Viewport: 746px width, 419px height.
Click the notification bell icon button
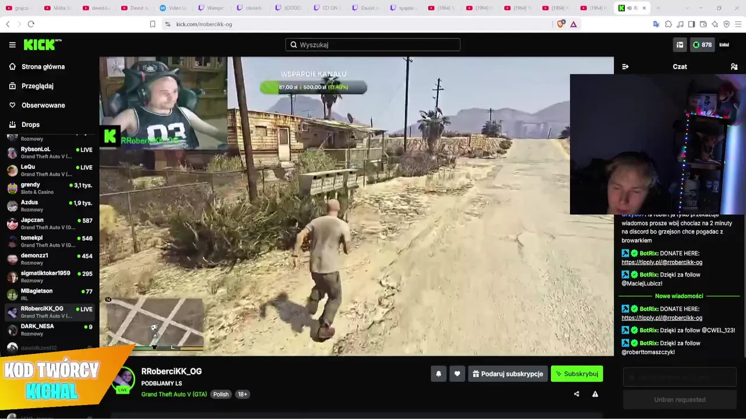[x=439, y=374]
